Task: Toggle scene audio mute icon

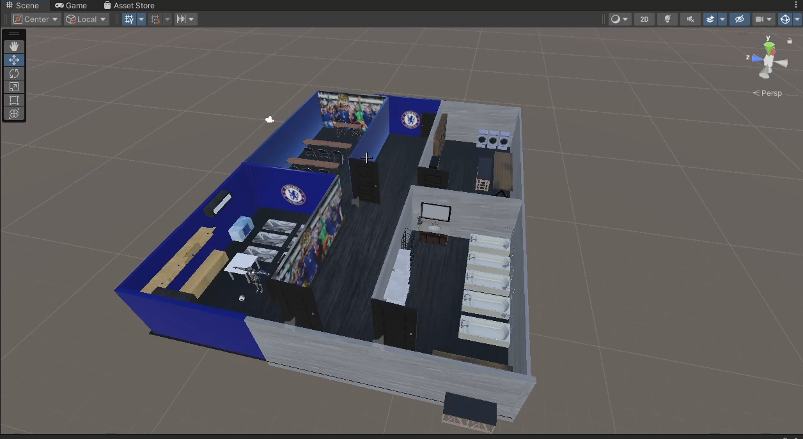Action: 690,19
